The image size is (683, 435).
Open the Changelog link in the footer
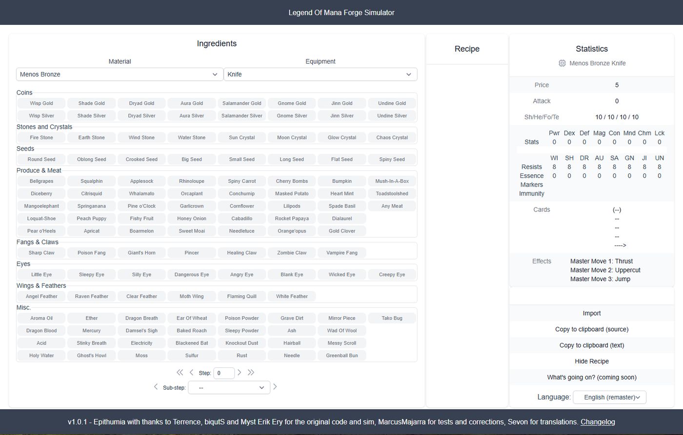pos(598,422)
